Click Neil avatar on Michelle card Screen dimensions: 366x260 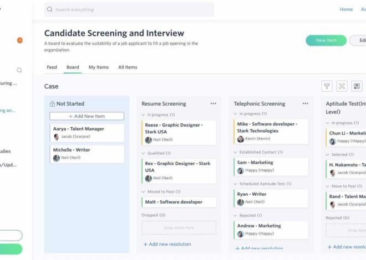pos(56,158)
